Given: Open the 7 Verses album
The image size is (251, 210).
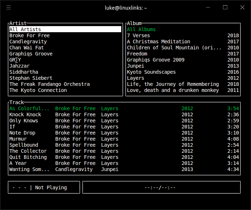Looking at the screenshot, I should pos(138,35).
